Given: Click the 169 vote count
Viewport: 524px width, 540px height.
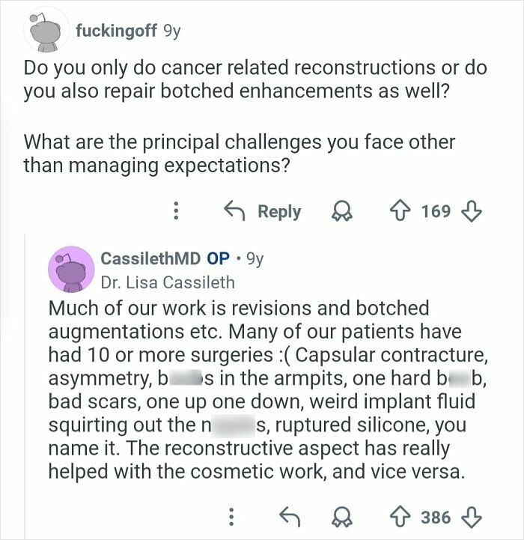Looking at the screenshot, I should click(436, 211).
